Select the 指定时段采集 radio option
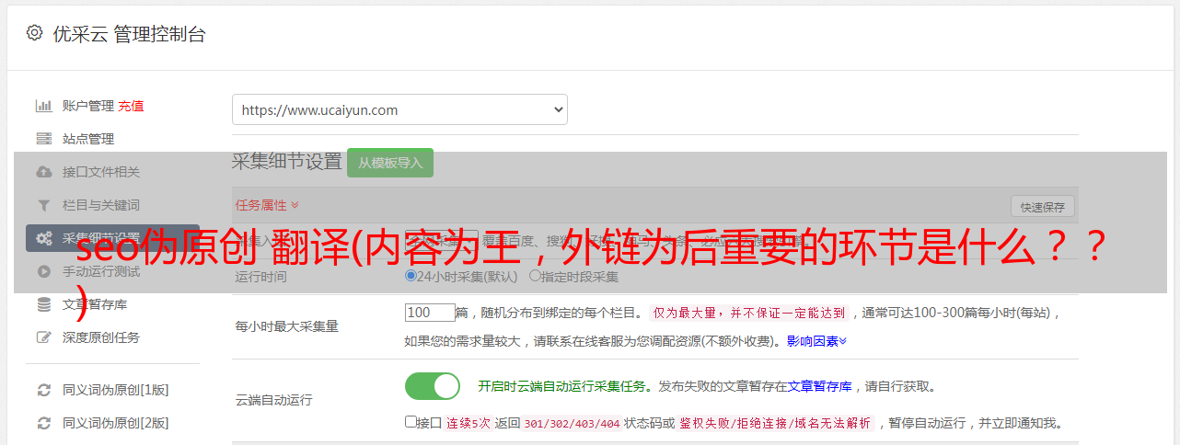 coord(535,276)
